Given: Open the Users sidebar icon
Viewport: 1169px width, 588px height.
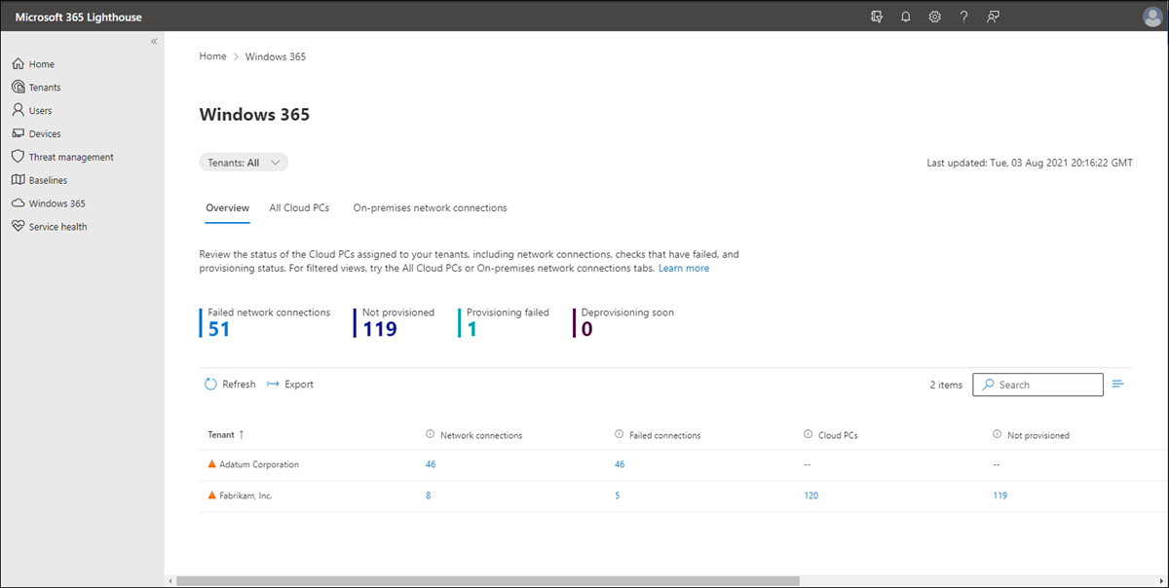Looking at the screenshot, I should coord(18,110).
